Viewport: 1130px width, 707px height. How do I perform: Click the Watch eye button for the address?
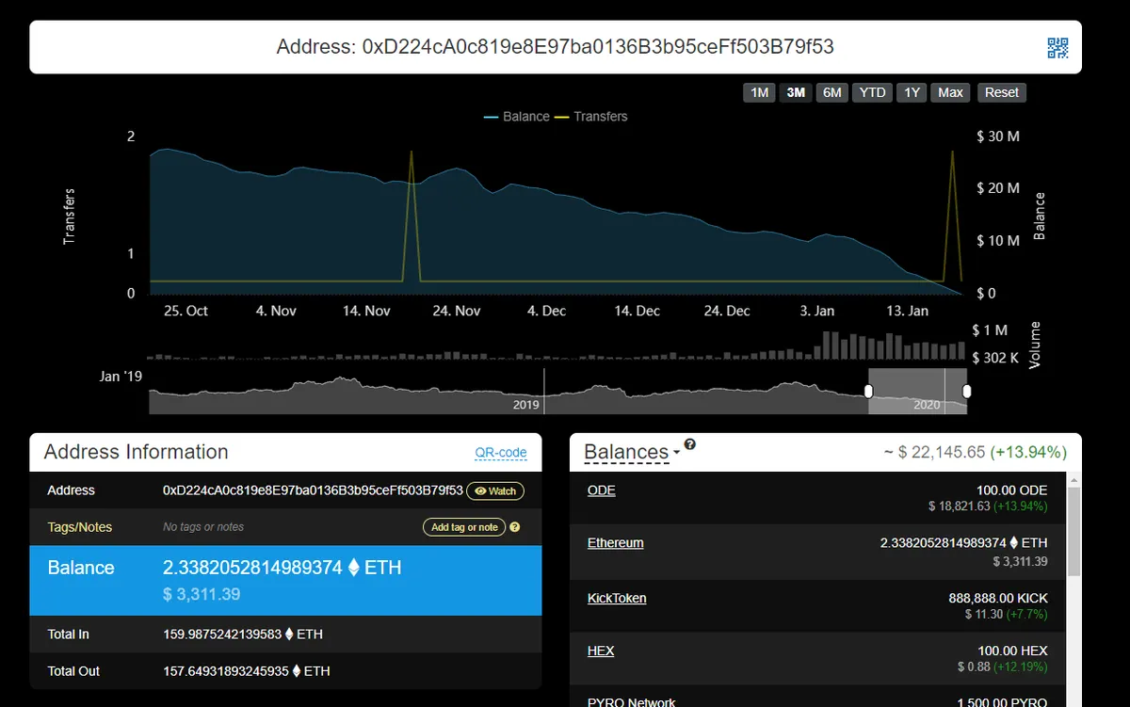point(495,491)
